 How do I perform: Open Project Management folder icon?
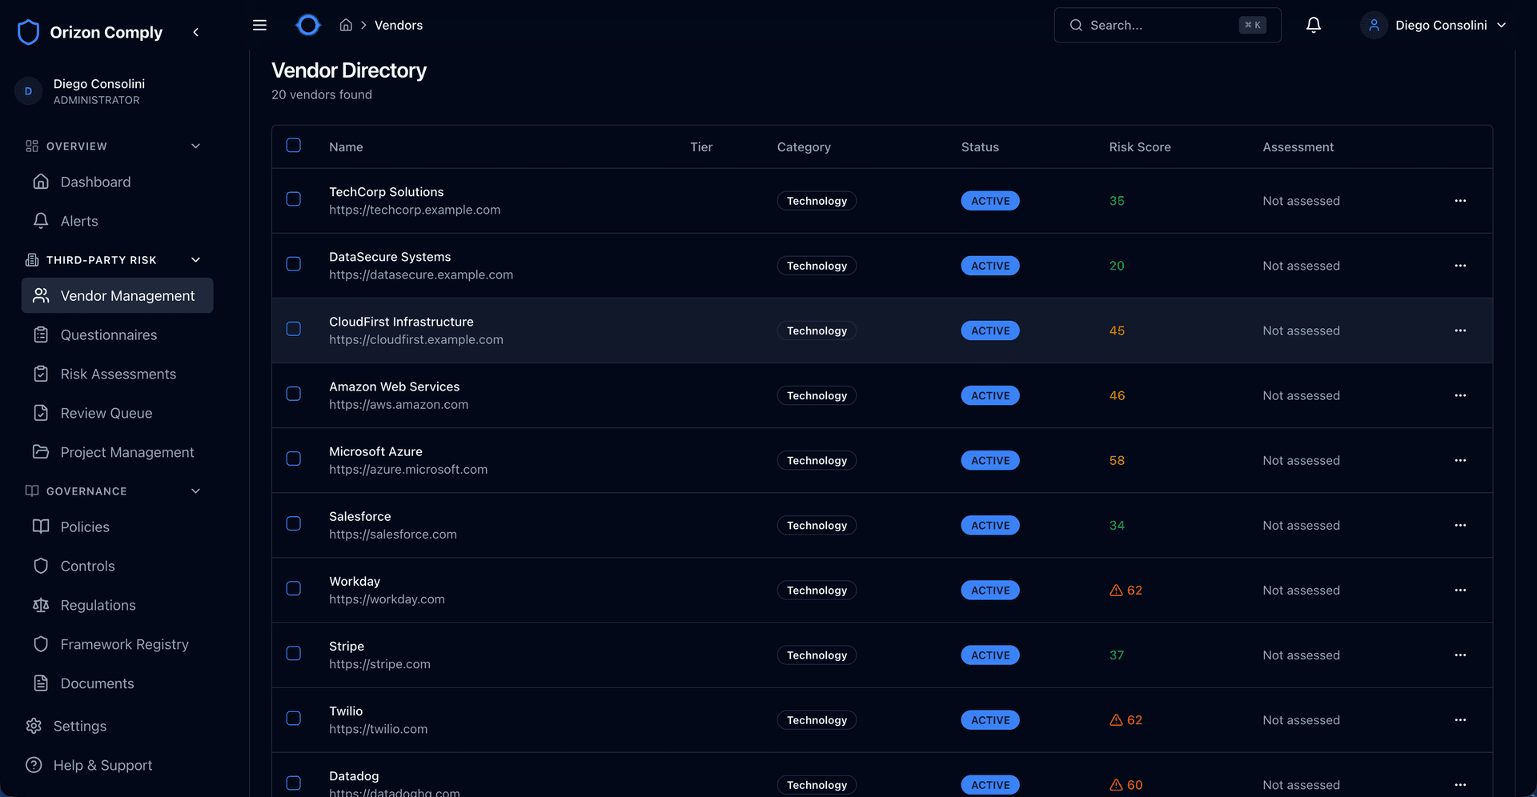(42, 452)
